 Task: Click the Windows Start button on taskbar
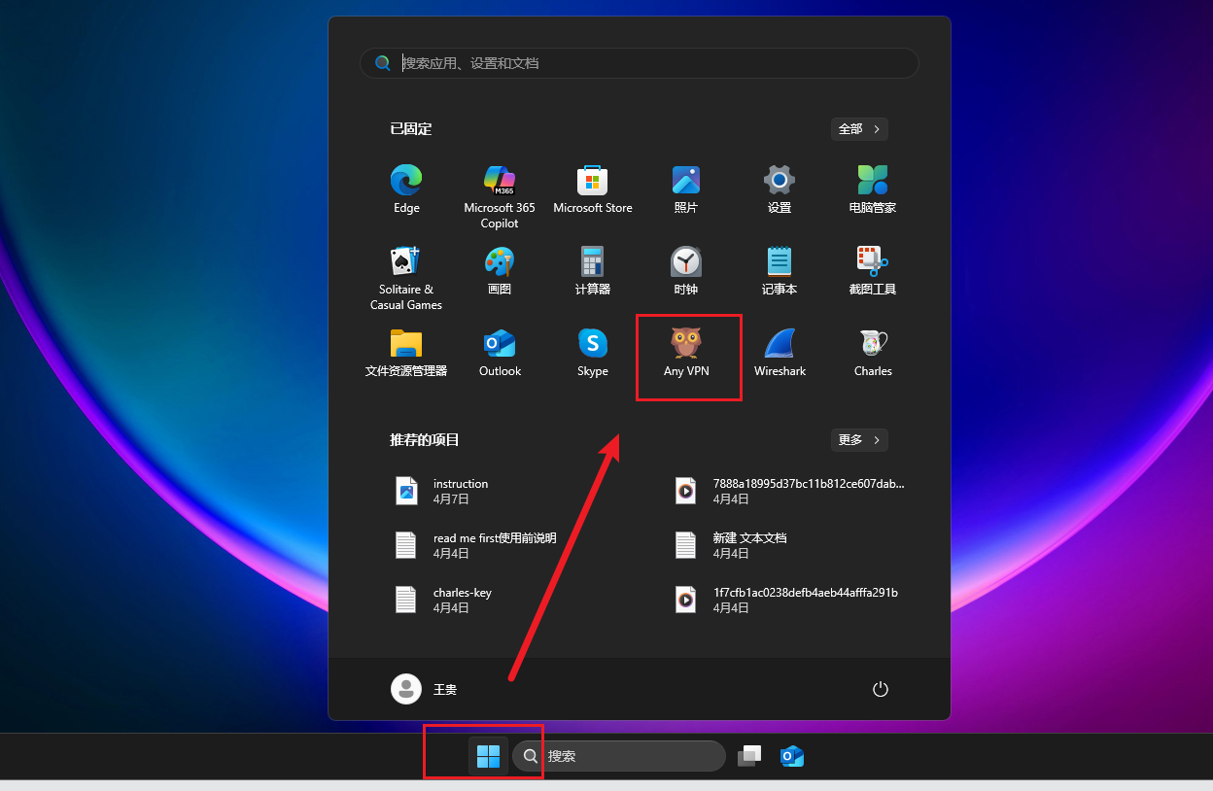pos(488,756)
